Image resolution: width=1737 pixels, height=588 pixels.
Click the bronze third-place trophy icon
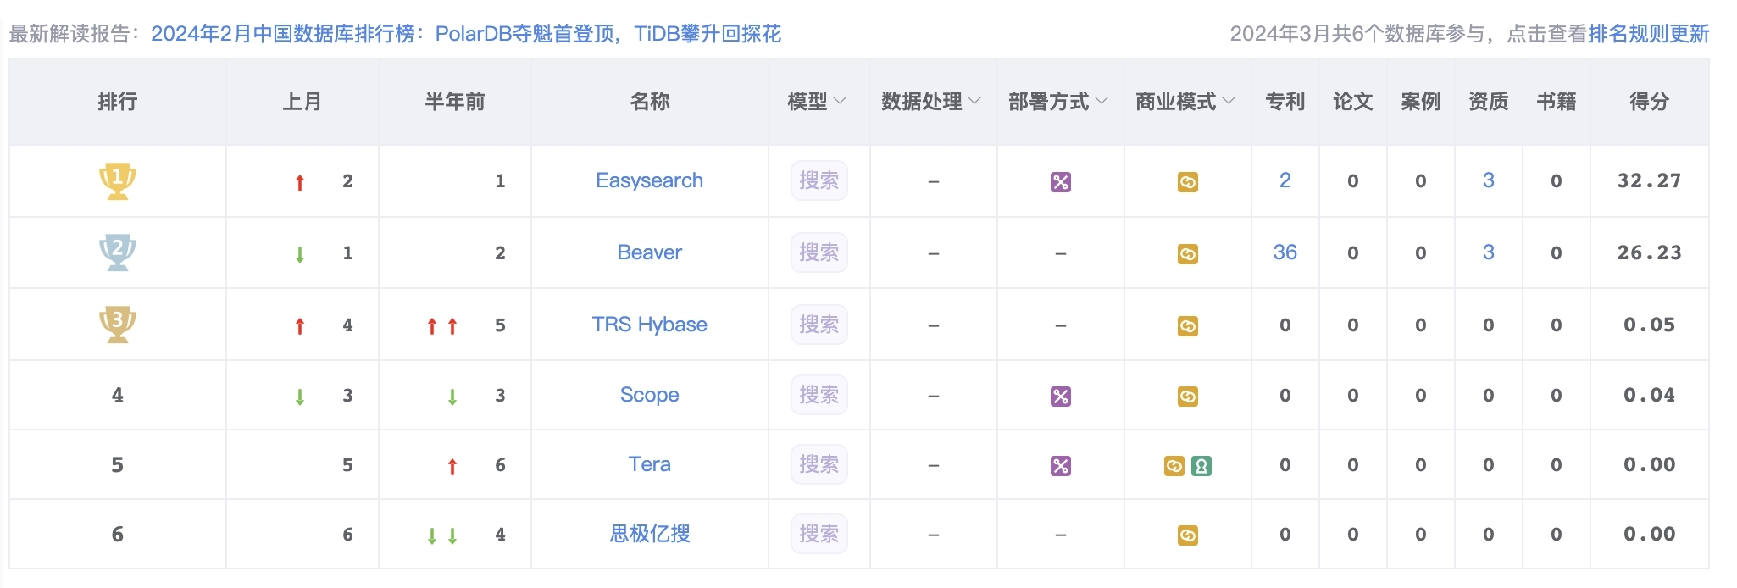tap(117, 325)
